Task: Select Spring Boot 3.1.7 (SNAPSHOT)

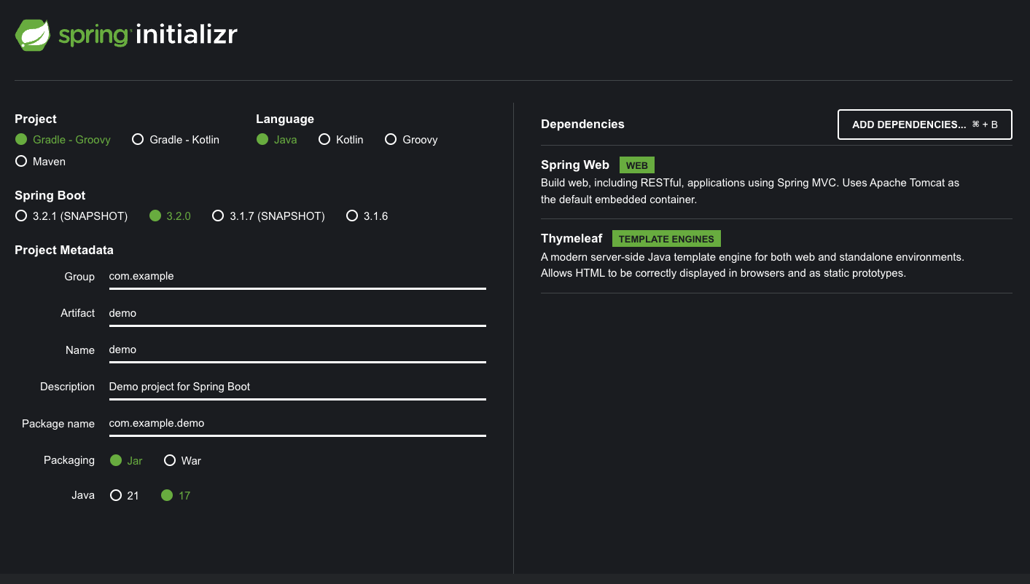Action: [268, 216]
